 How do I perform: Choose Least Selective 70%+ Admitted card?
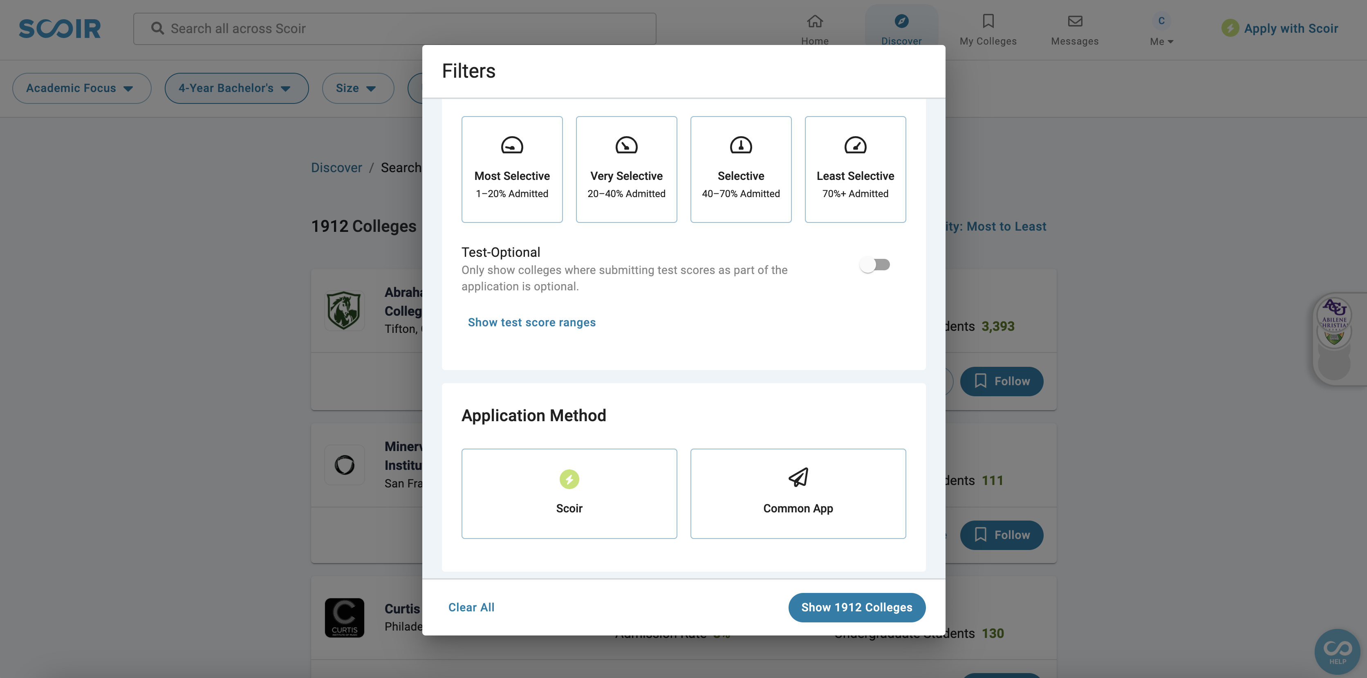(x=855, y=169)
